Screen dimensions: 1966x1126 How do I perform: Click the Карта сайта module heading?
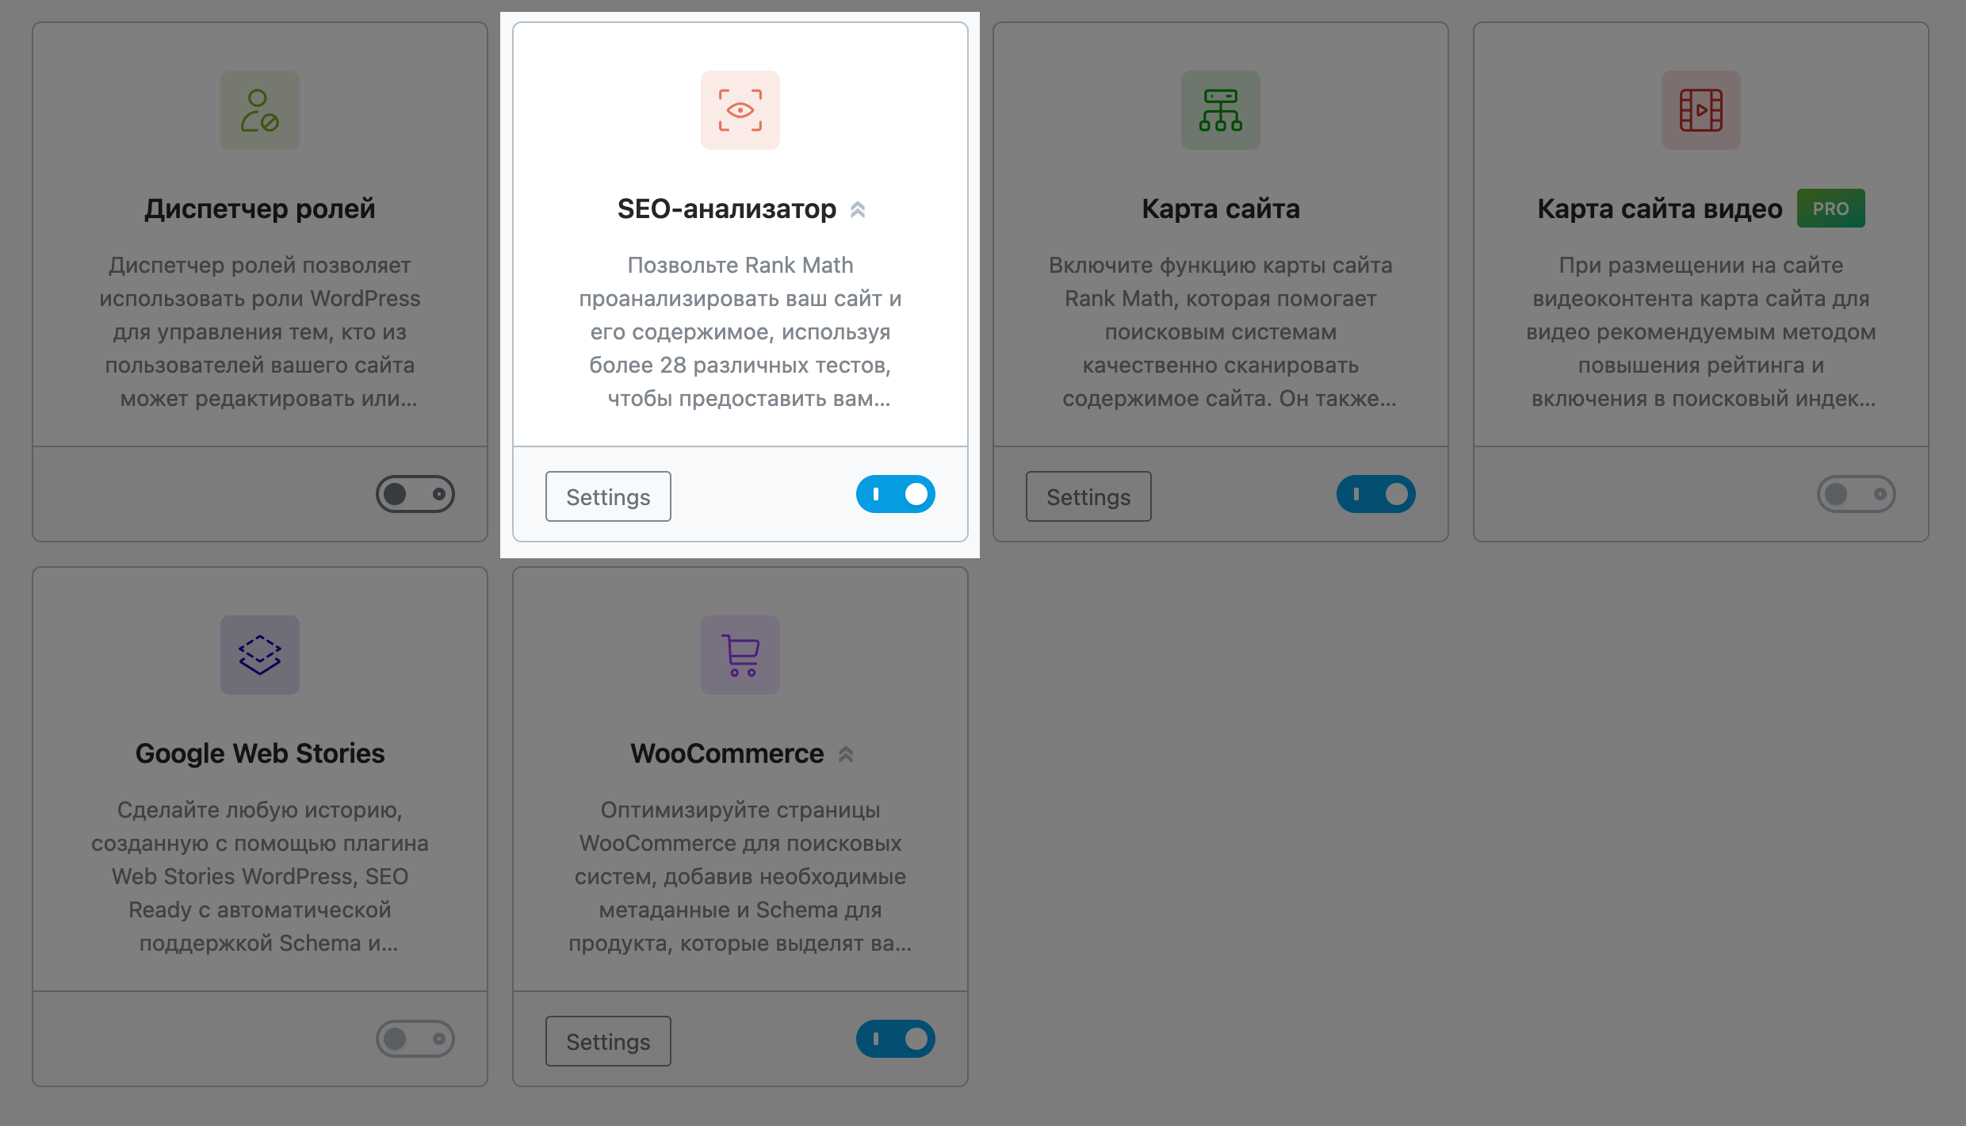pyautogui.click(x=1221, y=209)
